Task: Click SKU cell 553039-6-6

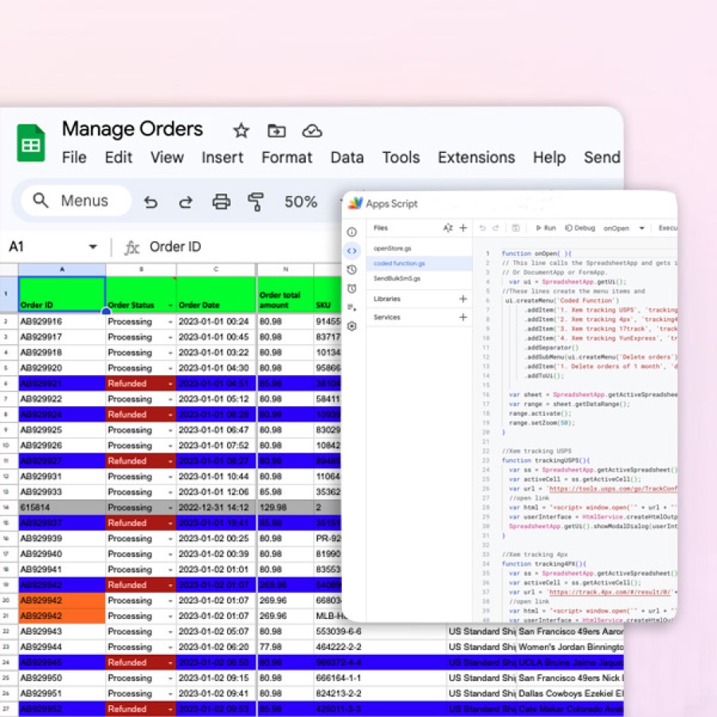Action: coord(380,632)
